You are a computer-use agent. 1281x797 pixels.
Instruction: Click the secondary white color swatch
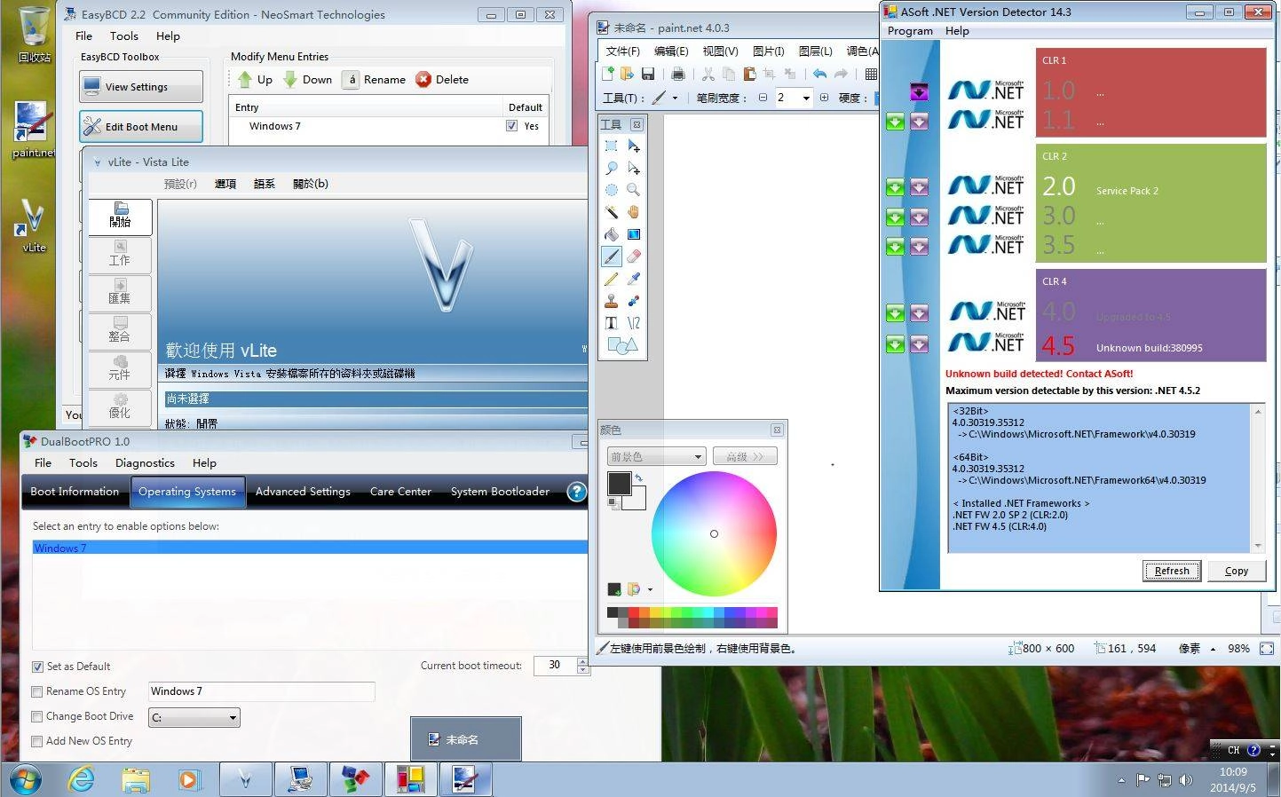[637, 501]
